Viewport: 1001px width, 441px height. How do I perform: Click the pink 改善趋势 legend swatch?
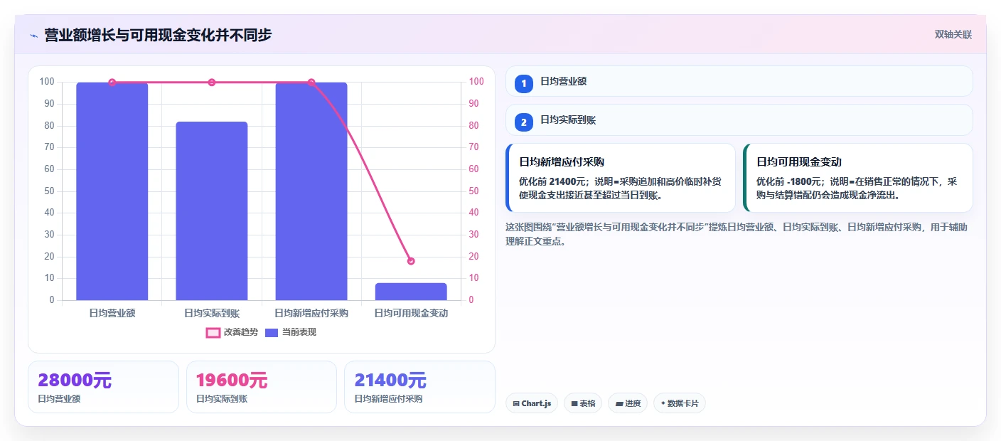click(x=213, y=332)
